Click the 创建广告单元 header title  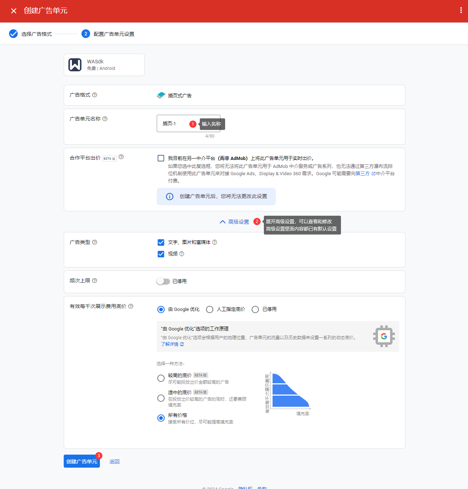click(x=46, y=11)
